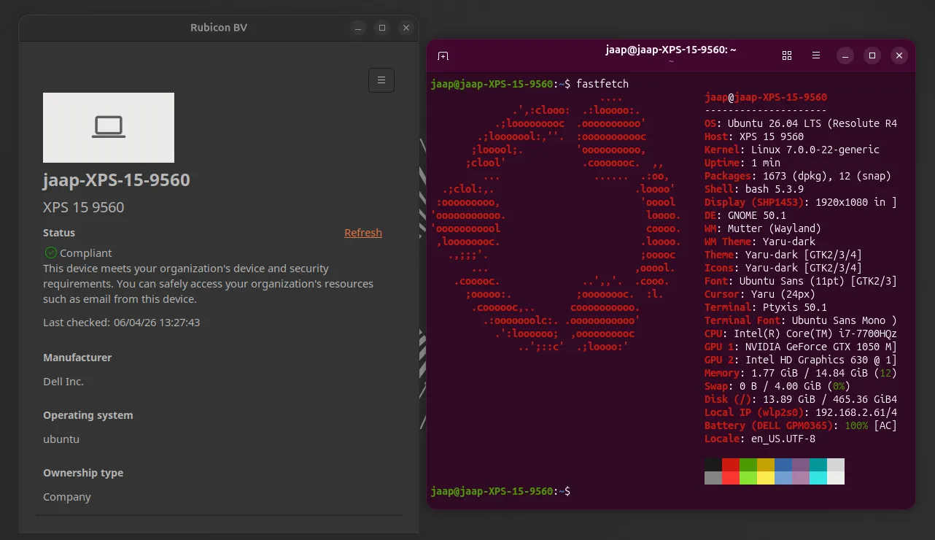Viewport: 935px width, 540px height.
Task: Maximize the terminal window
Action: (872, 55)
